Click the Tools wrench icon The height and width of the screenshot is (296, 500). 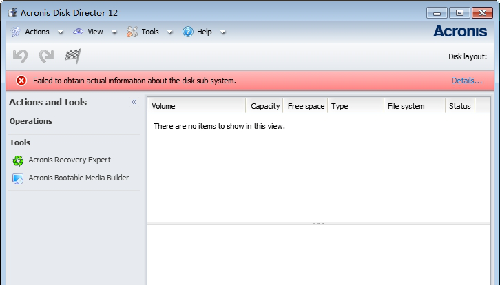point(132,32)
